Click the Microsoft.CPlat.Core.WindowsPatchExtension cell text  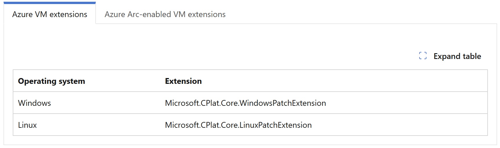(x=245, y=103)
